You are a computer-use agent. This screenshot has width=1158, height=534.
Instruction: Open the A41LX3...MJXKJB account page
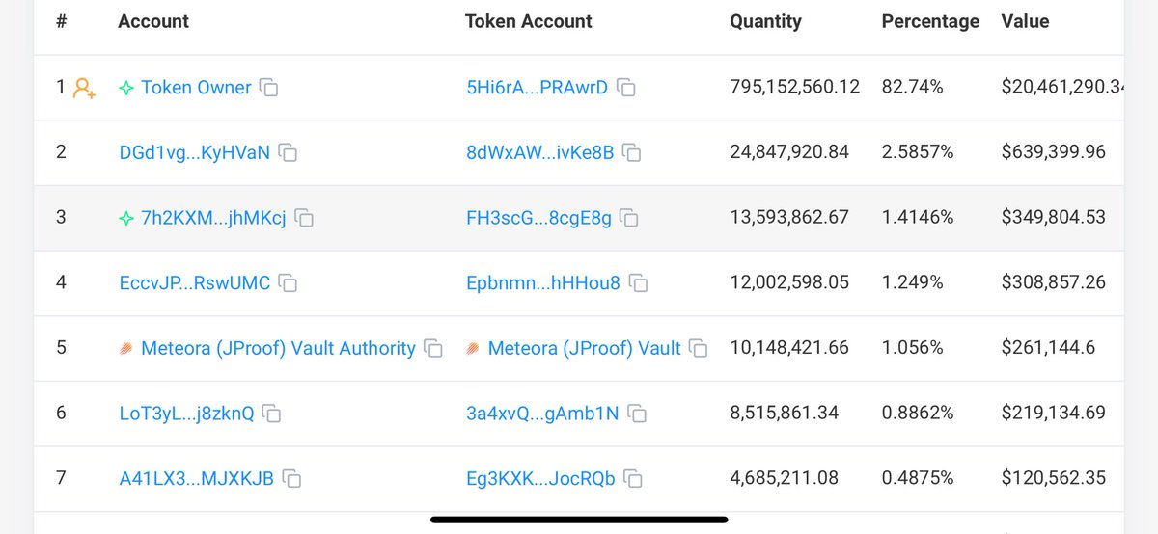pyautogui.click(x=196, y=478)
